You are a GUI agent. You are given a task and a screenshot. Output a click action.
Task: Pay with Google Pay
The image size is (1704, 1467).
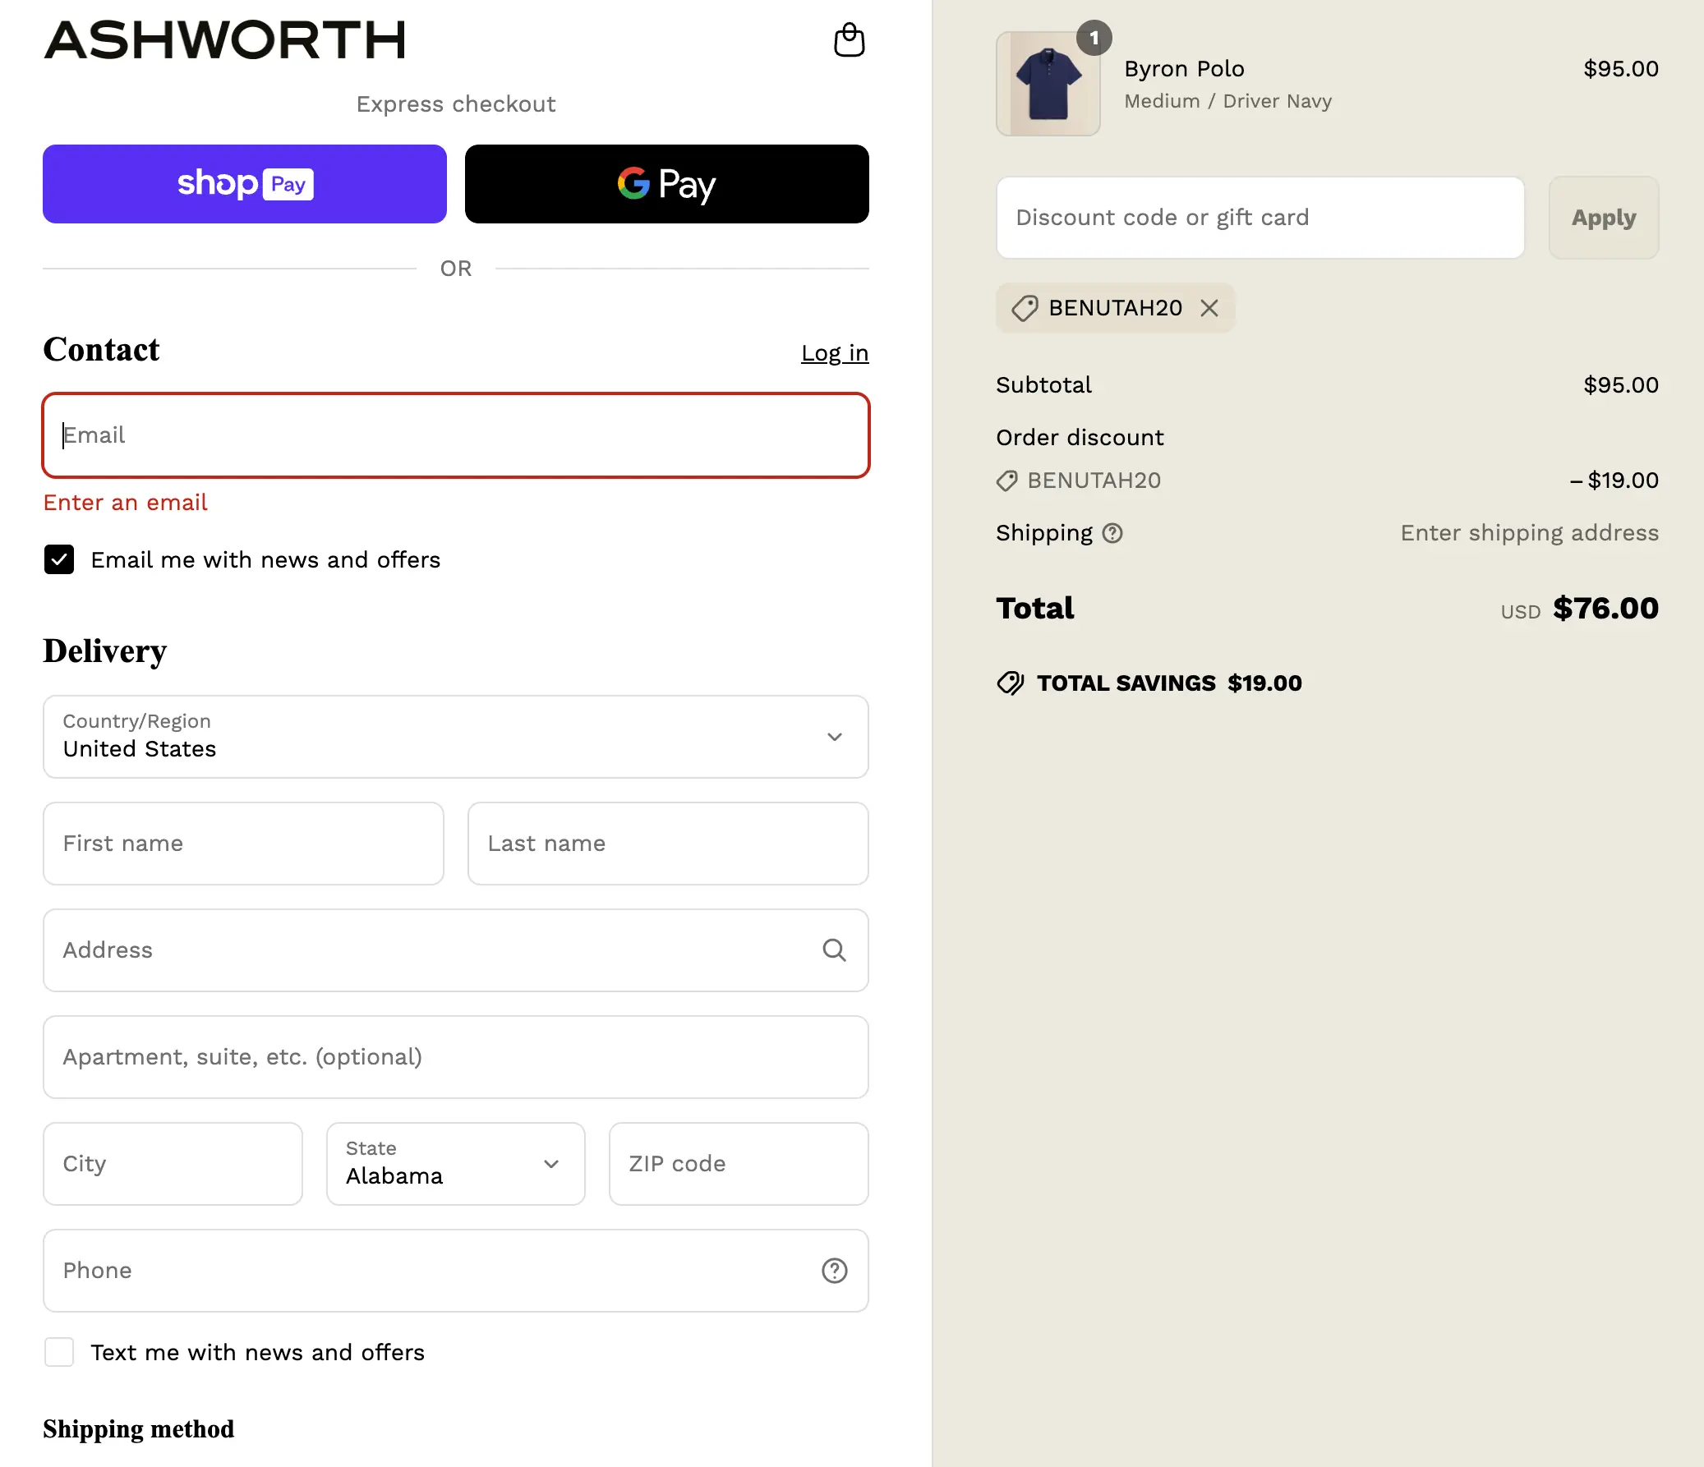coord(666,183)
